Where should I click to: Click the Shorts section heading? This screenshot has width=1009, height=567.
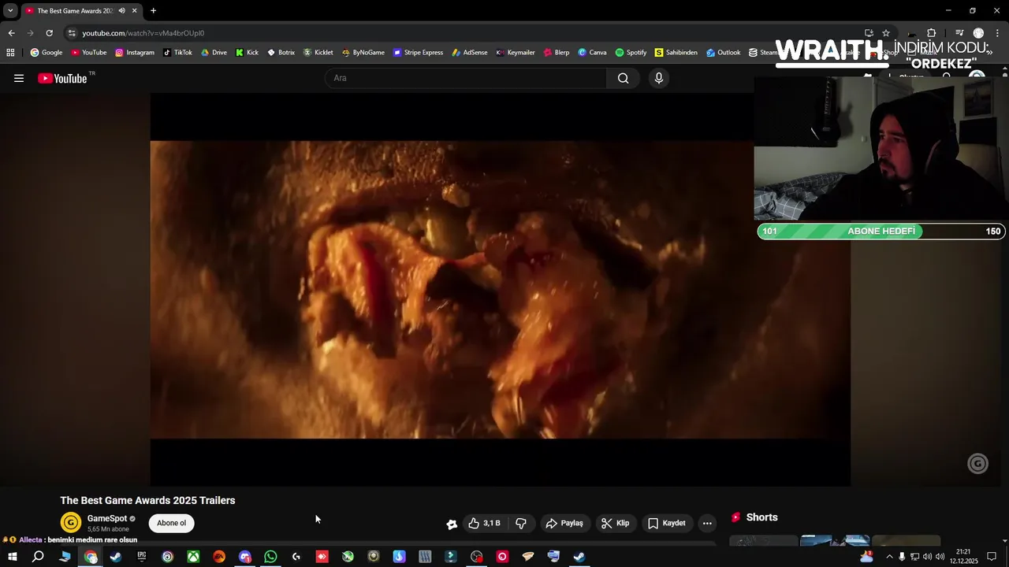761,517
